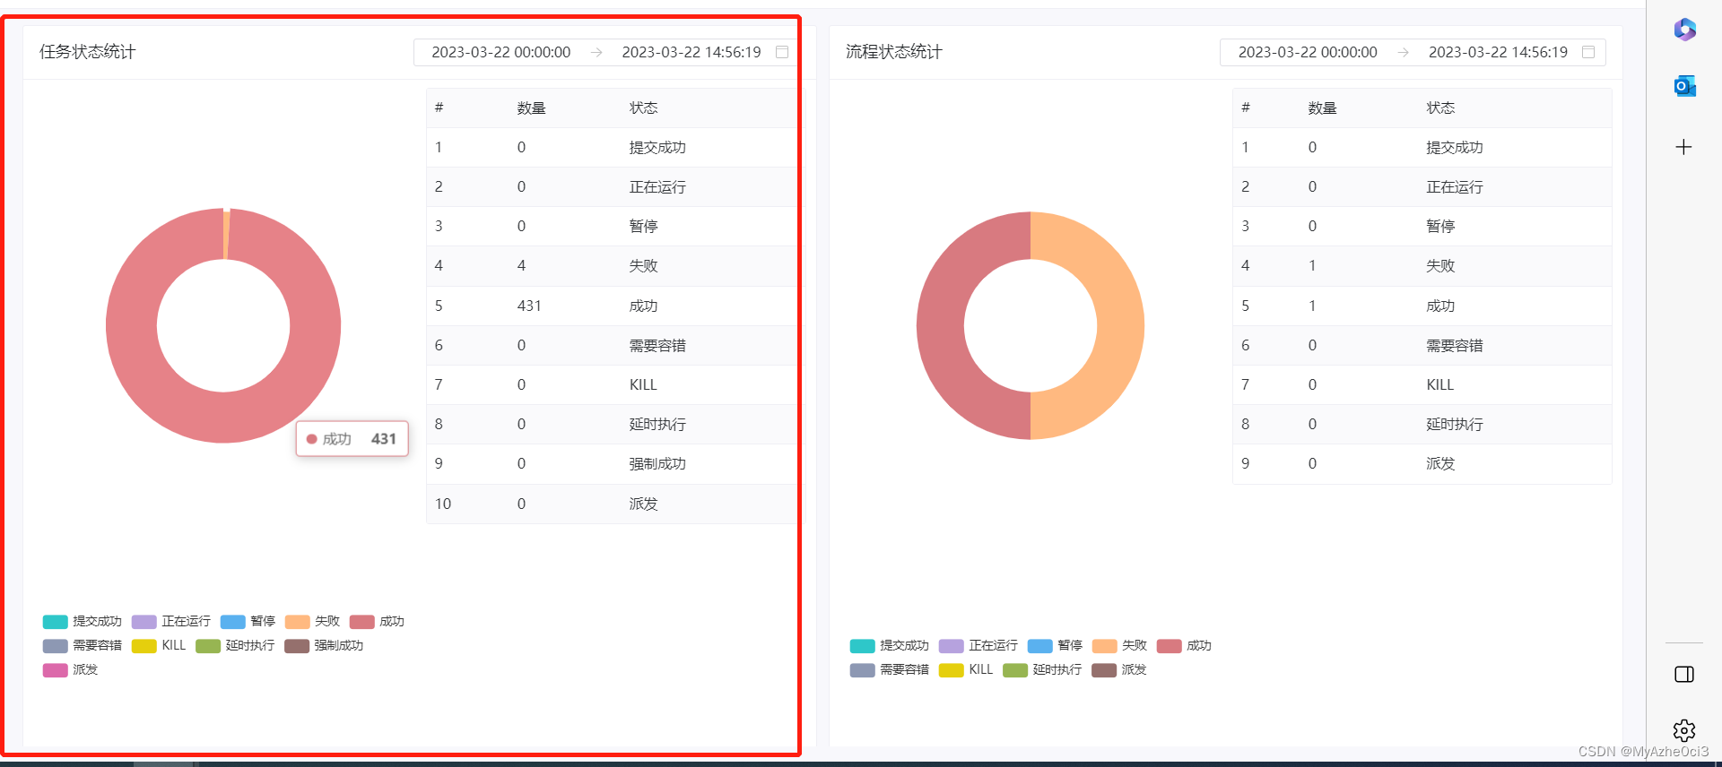The width and height of the screenshot is (1722, 767).
Task: Toggle 暂停 legend in task chart
Action: point(248,621)
